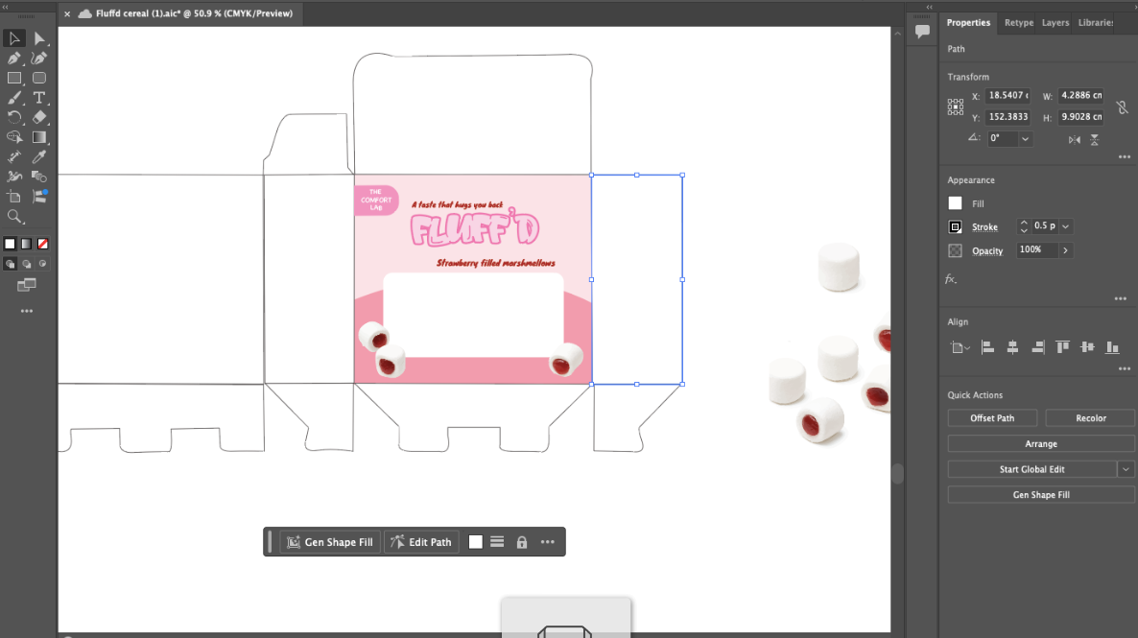Expand opacity slider arrow
Image resolution: width=1138 pixels, height=638 pixels.
pos(1065,250)
